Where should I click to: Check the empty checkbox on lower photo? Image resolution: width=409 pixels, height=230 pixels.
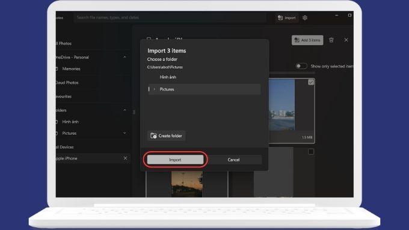pos(311,152)
